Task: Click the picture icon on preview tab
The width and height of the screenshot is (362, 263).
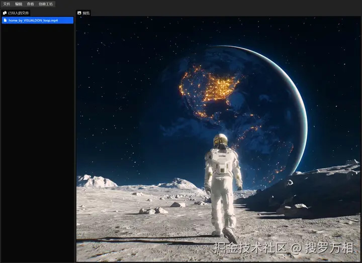Action: tap(79, 13)
